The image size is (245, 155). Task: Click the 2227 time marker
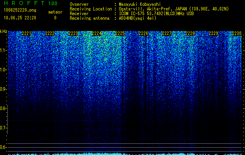(167, 33)
